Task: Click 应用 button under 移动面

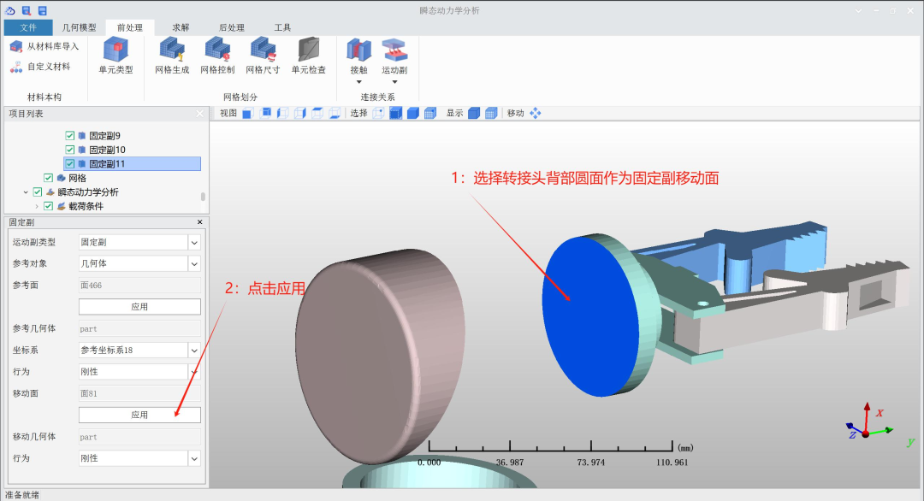Action: coord(139,415)
